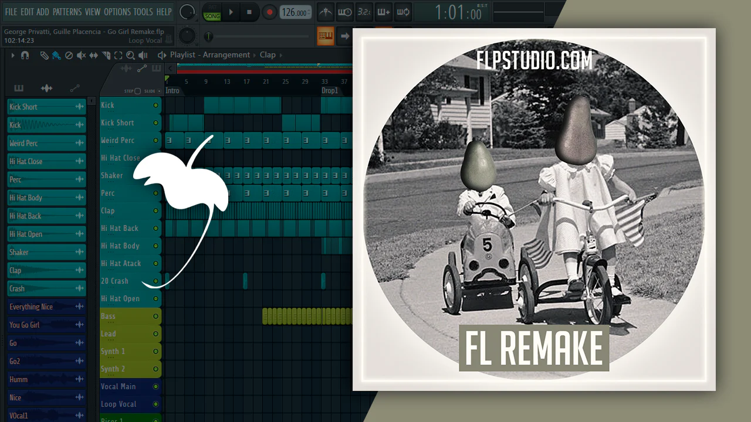Open the Arrangement breadcrumb dropdown
The height and width of the screenshot is (422, 751).
(x=226, y=55)
